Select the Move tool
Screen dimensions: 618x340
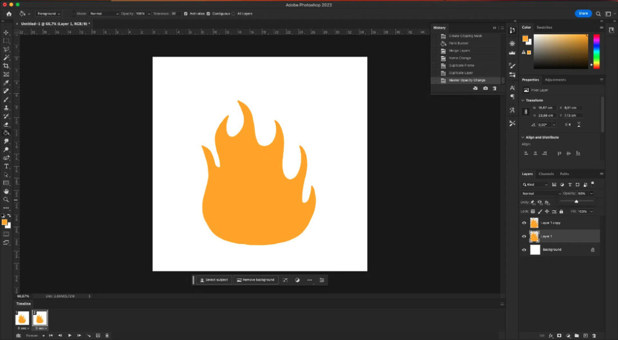(x=6, y=33)
